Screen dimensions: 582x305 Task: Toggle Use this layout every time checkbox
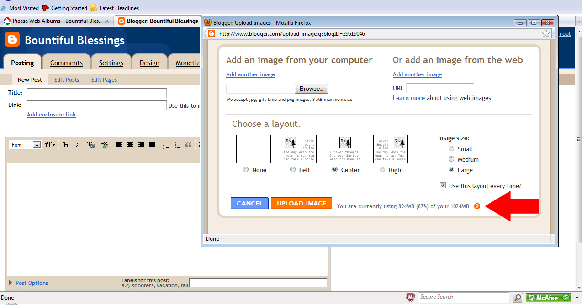click(443, 185)
